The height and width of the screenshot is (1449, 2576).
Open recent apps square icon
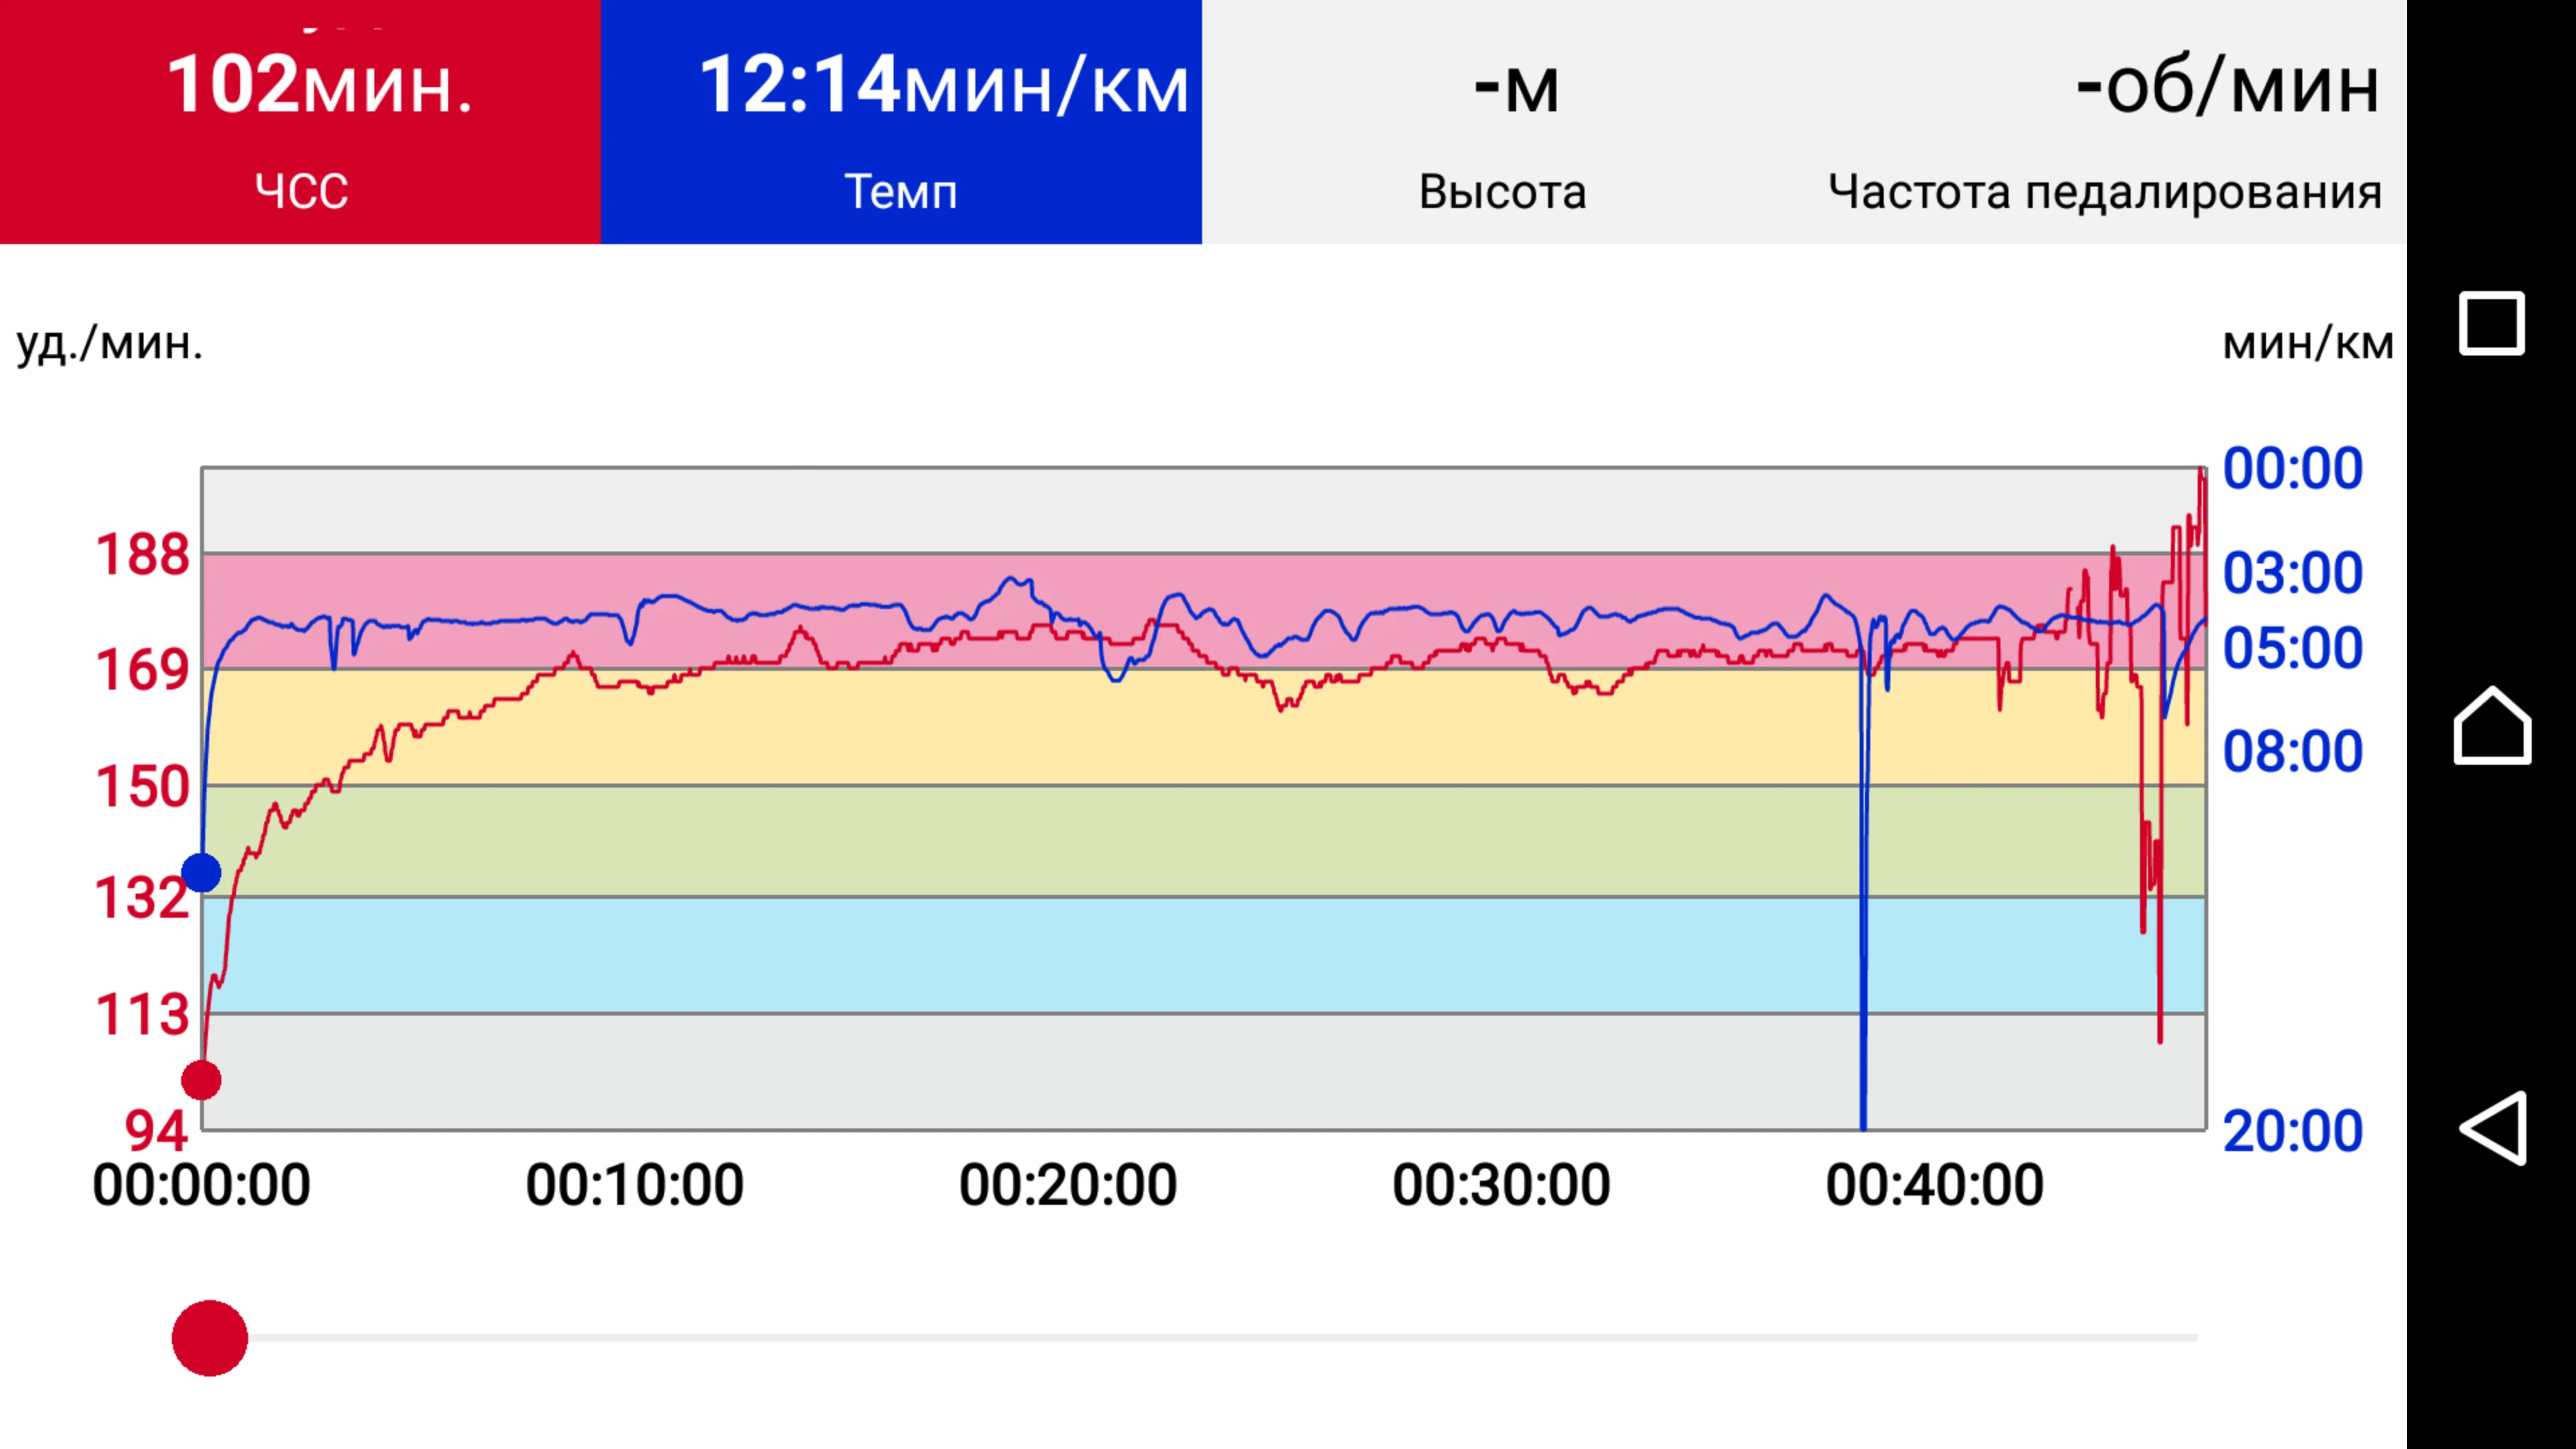pyautogui.click(x=2491, y=323)
